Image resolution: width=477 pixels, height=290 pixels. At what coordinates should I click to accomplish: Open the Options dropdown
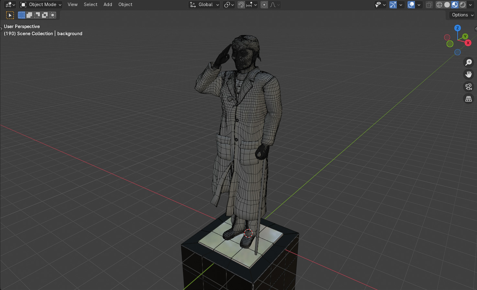tap(462, 15)
